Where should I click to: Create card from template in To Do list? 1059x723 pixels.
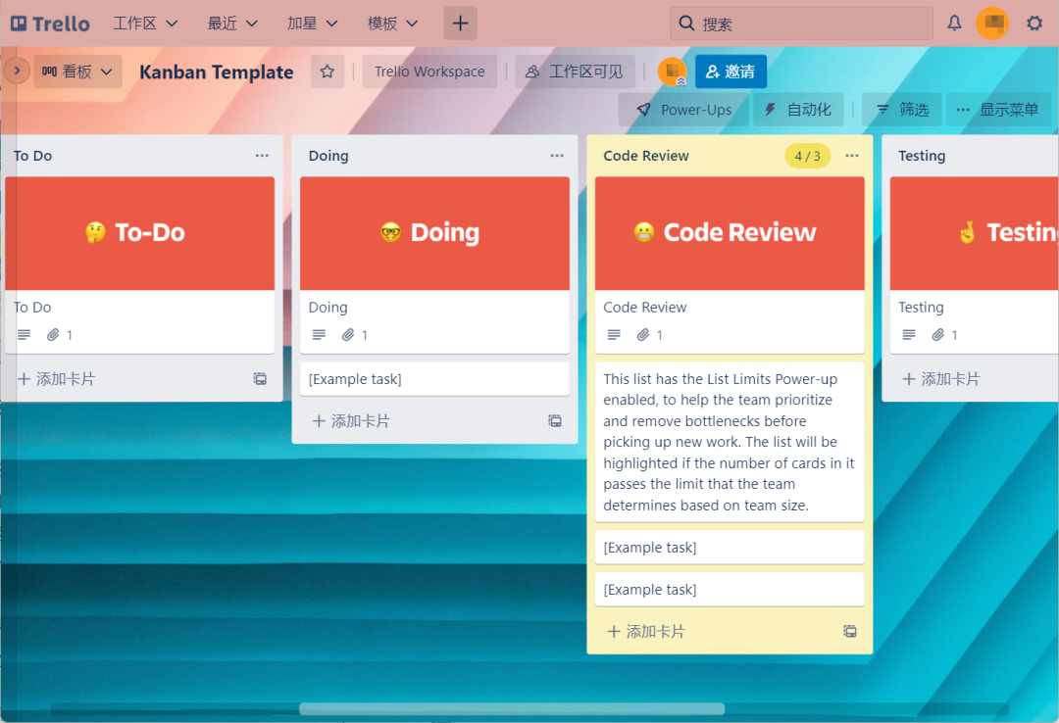[260, 379]
